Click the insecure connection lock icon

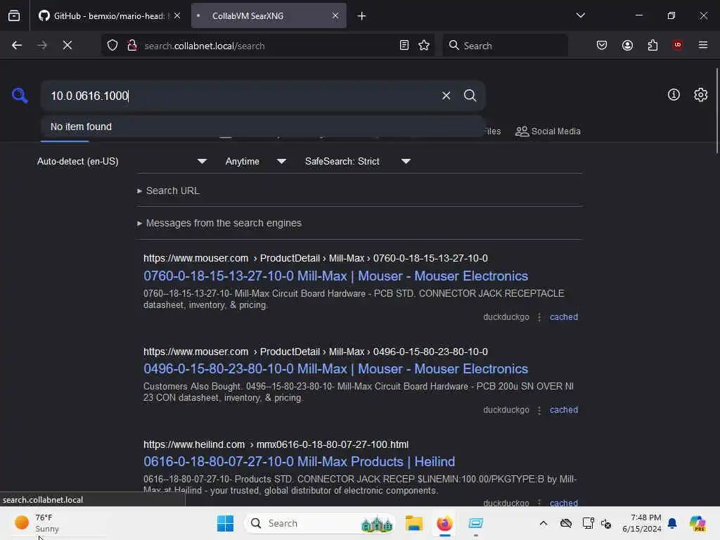coord(131,46)
